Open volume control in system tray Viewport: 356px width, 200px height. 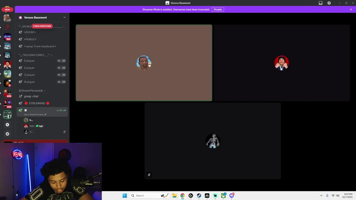coord(338,196)
